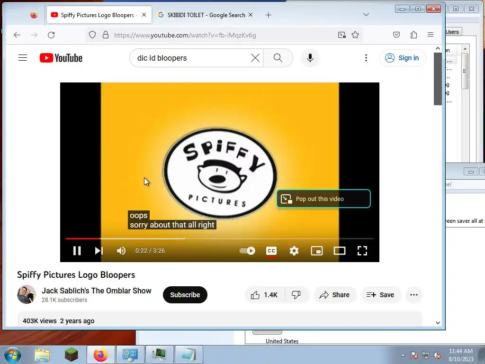Close the SKIBIDI TOILET tab
Image resolution: width=485 pixels, height=364 pixels.
tap(251, 15)
